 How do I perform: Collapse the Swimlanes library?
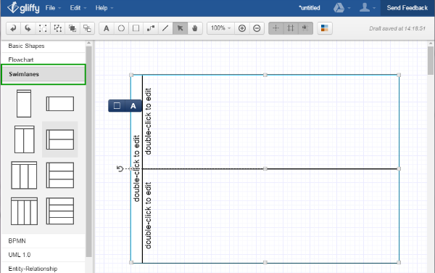click(x=43, y=74)
